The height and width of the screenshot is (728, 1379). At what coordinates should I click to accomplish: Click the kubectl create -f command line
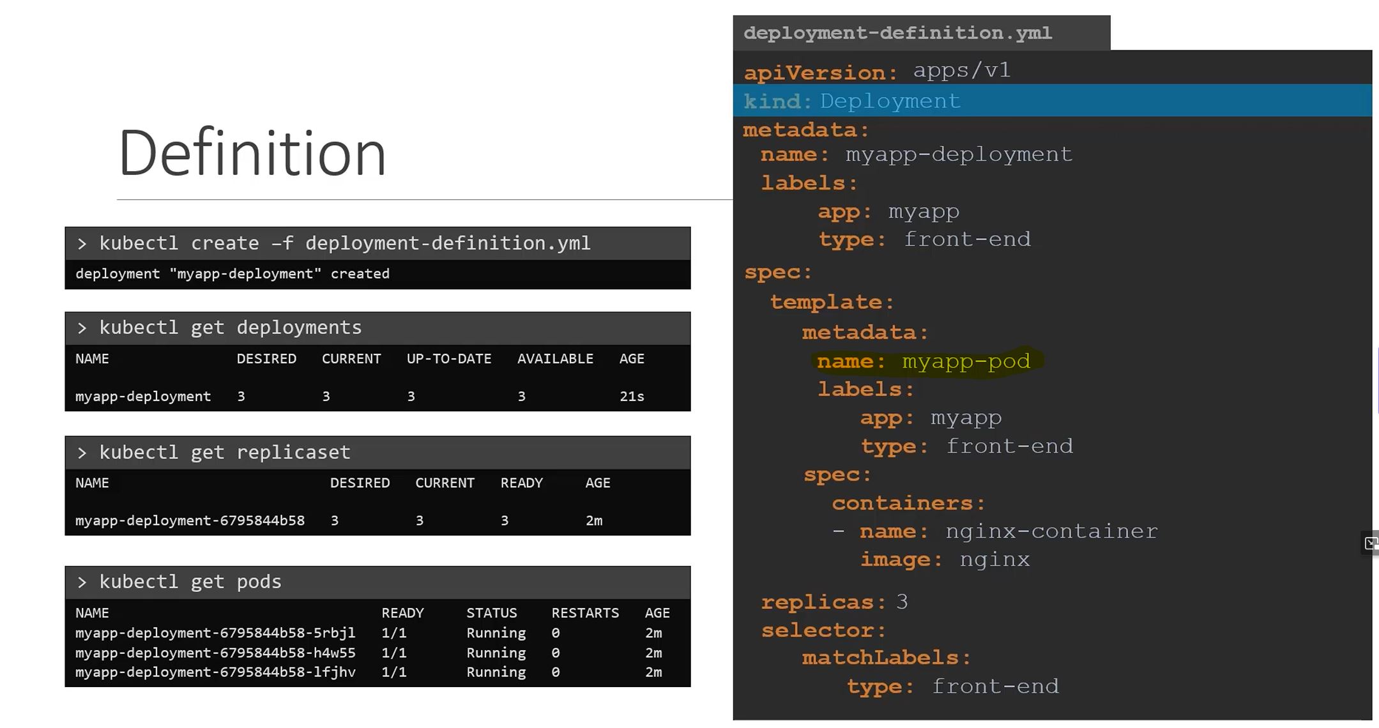coord(345,243)
